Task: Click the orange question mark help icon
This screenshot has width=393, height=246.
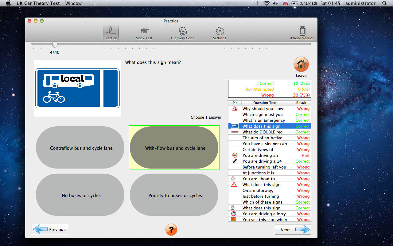Action: click(171, 229)
